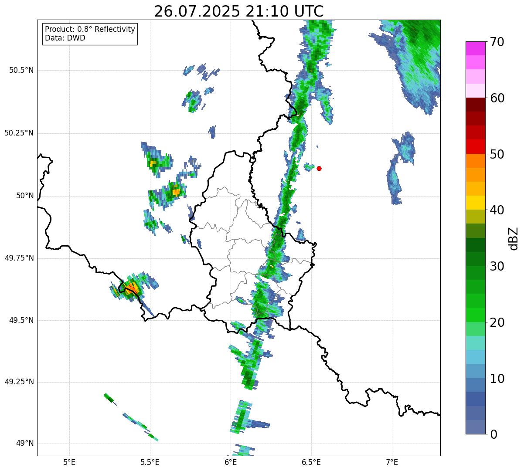The height and width of the screenshot is (471, 524).
Task: Click the colorbar tick value 60
Action: [497, 98]
